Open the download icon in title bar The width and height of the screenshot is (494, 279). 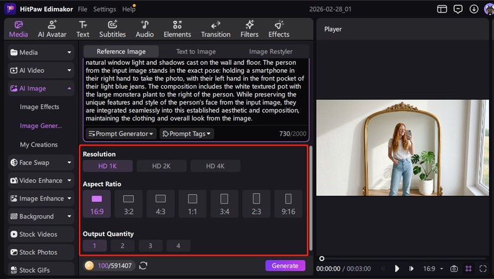pyautogui.click(x=474, y=9)
